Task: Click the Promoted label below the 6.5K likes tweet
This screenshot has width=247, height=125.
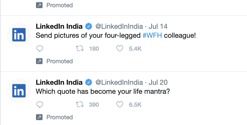Action: point(59,117)
